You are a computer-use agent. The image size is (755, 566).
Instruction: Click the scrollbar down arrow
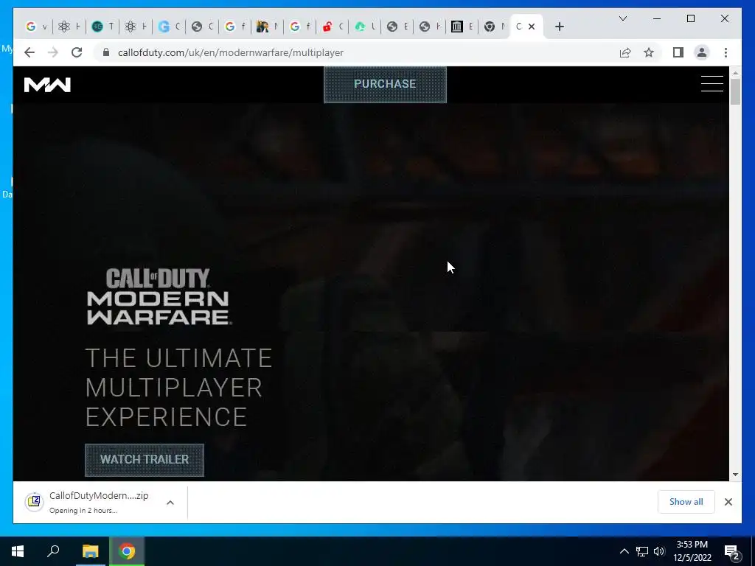pos(735,475)
